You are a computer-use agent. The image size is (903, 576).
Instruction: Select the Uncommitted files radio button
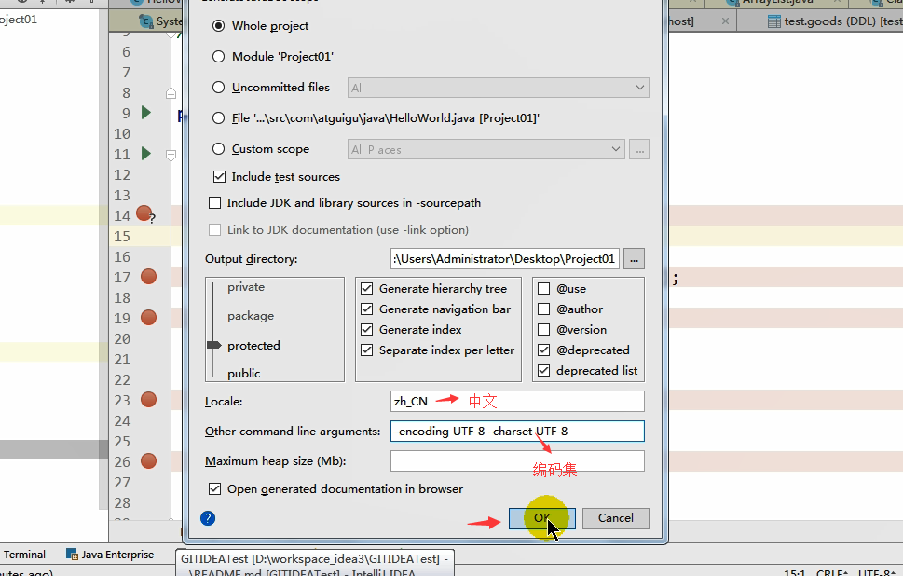[218, 88]
